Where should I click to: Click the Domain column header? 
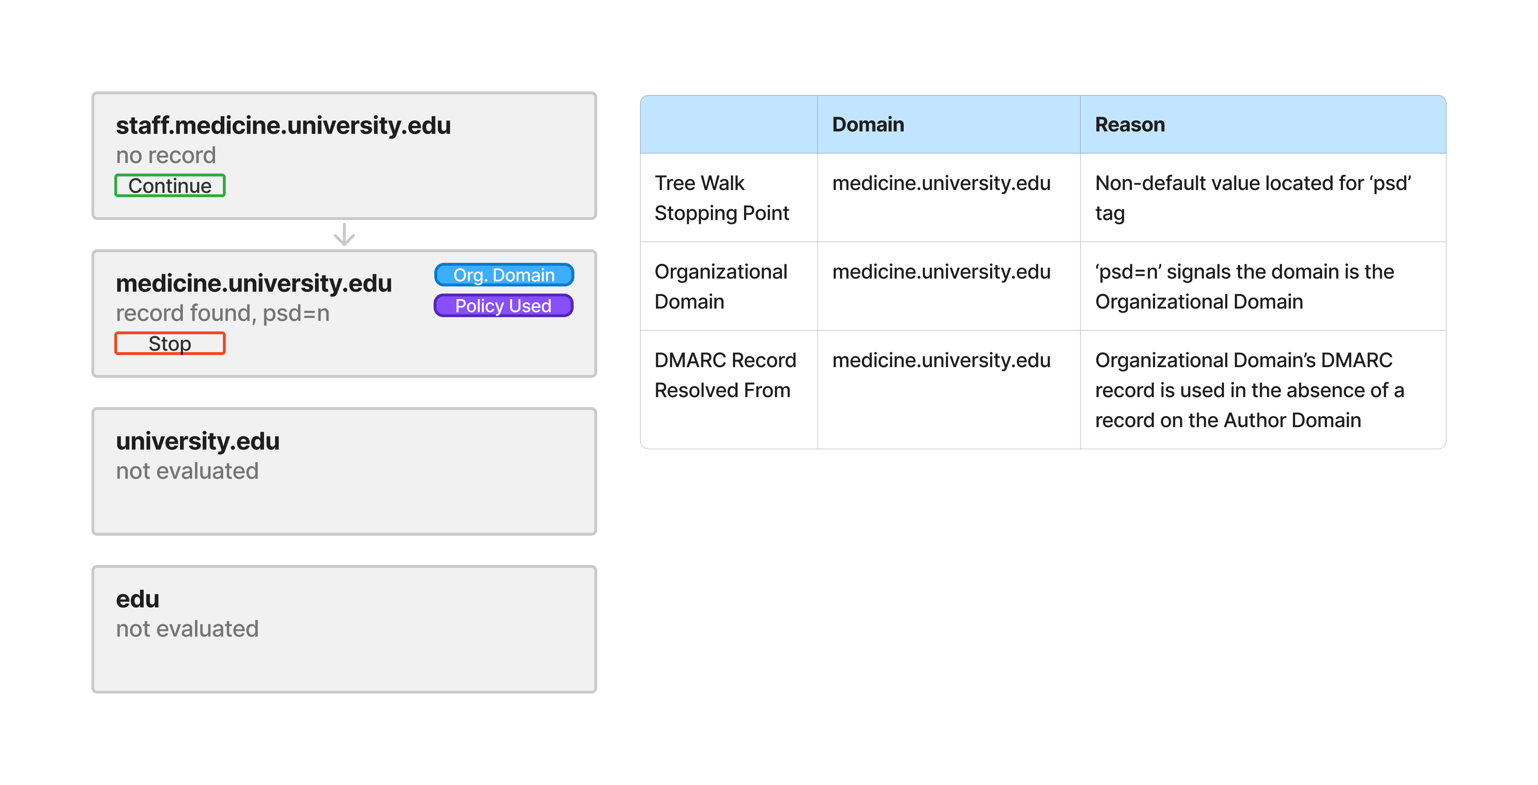point(948,124)
